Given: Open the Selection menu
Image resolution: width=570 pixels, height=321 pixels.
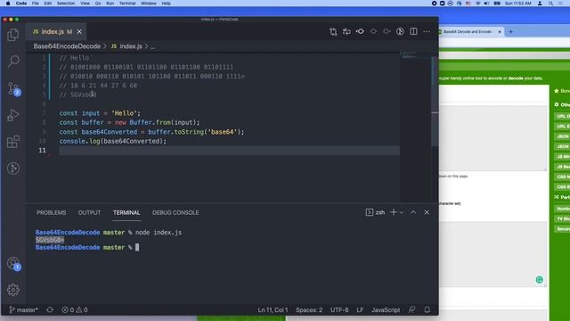Looking at the screenshot, I should (66, 4).
